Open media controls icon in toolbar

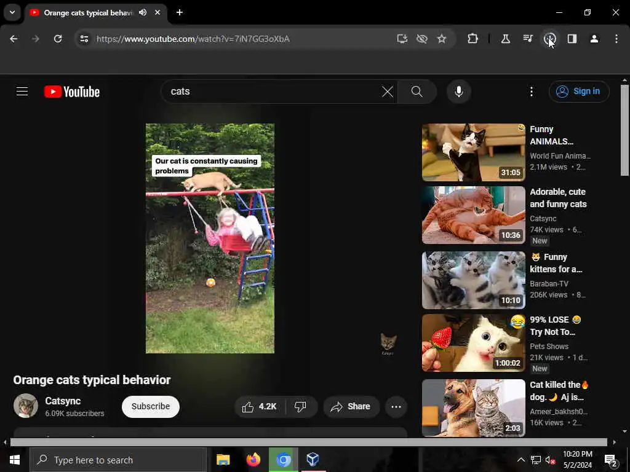point(527,39)
